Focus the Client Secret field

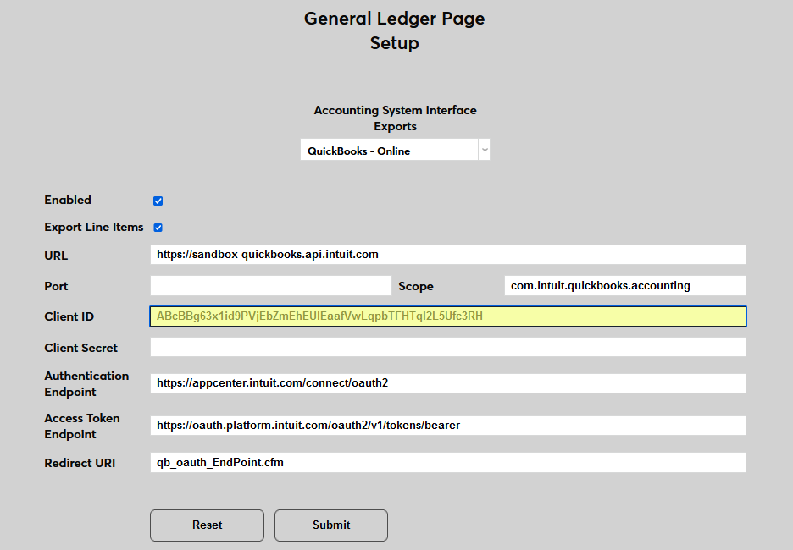tap(447, 347)
